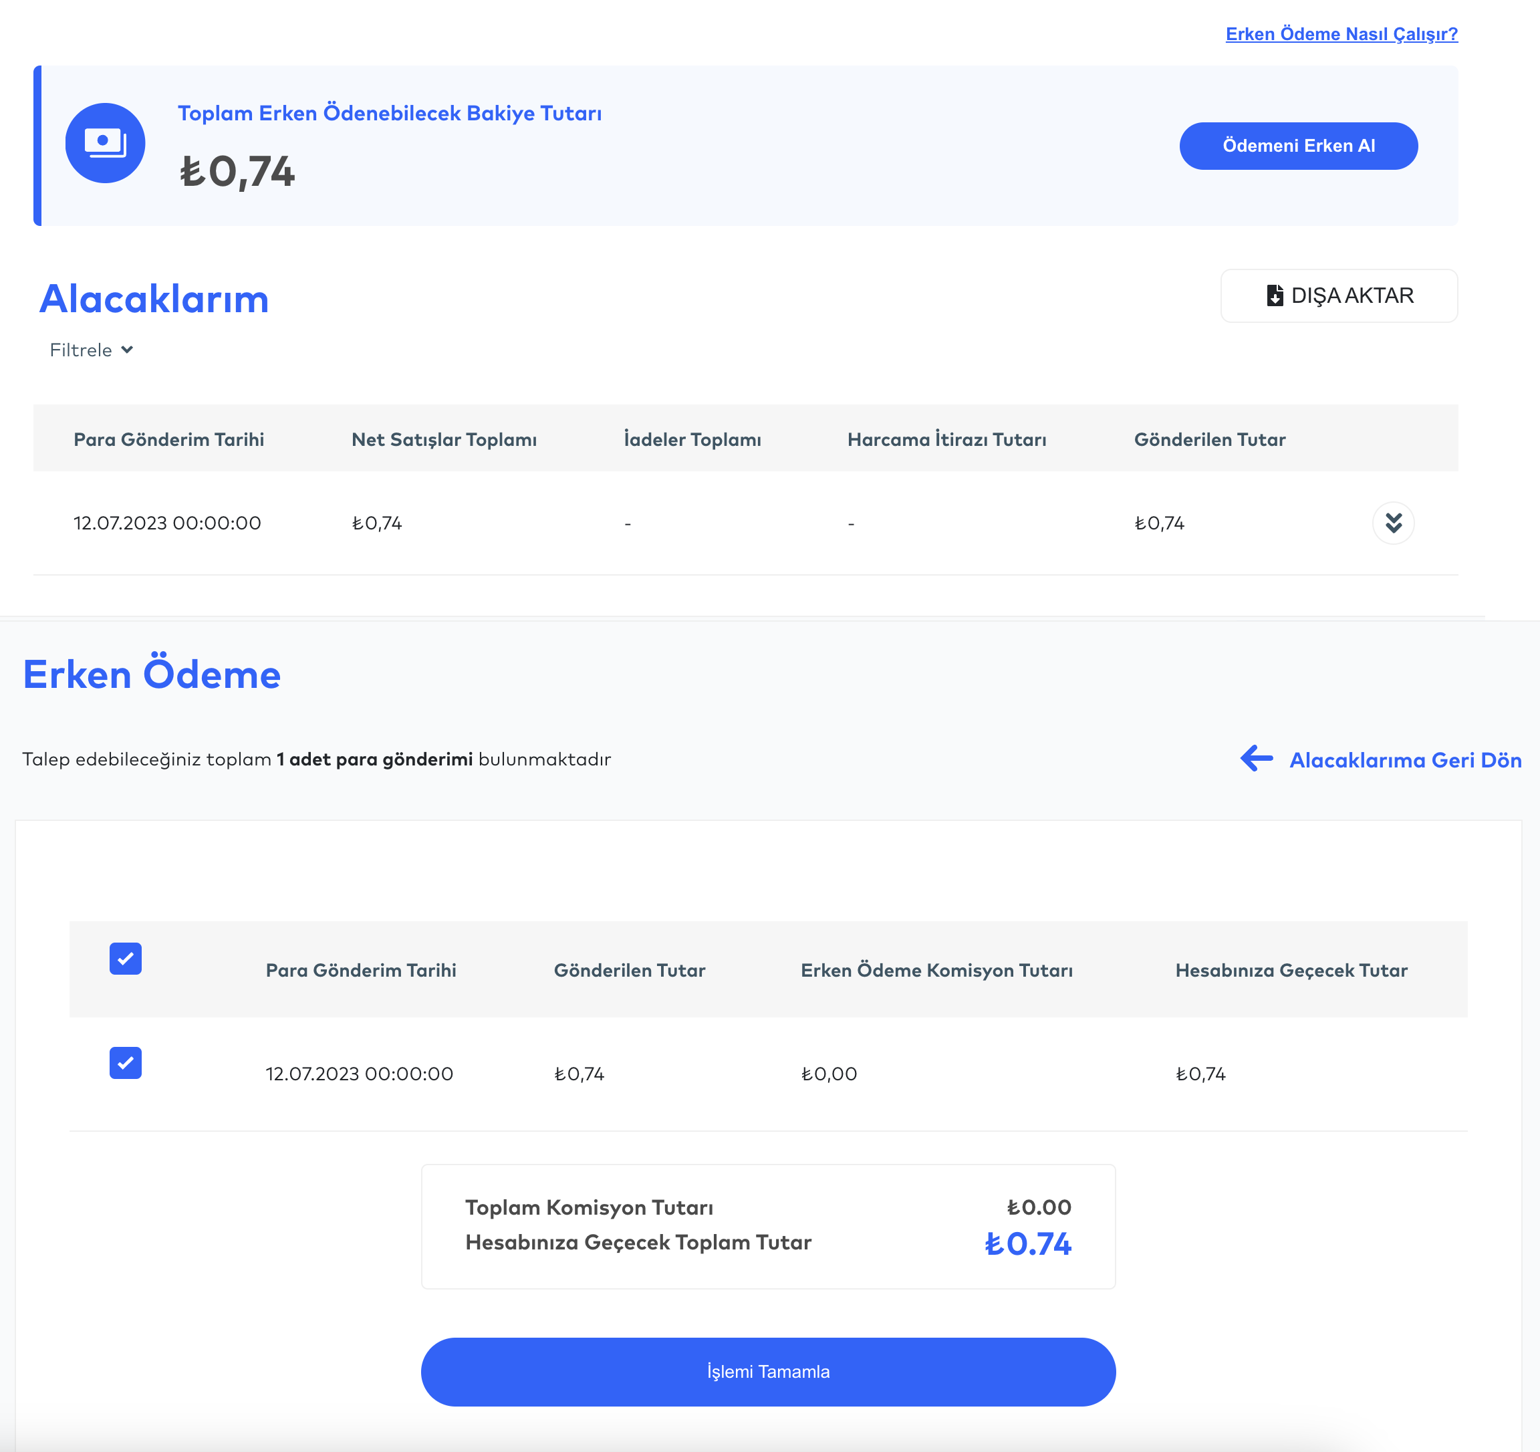
Task: Uncheck the select-all checkbox in the table header
Action: (126, 959)
